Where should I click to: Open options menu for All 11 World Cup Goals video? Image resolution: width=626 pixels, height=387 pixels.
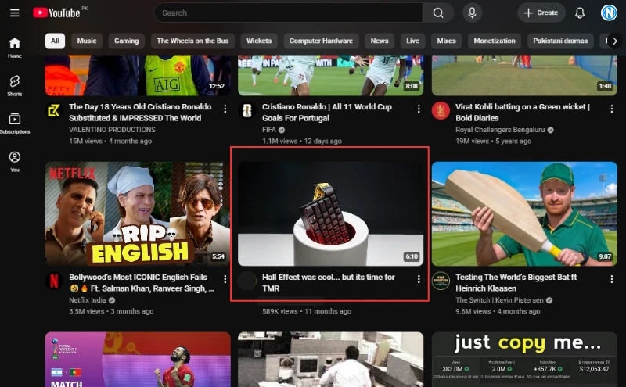coord(419,109)
